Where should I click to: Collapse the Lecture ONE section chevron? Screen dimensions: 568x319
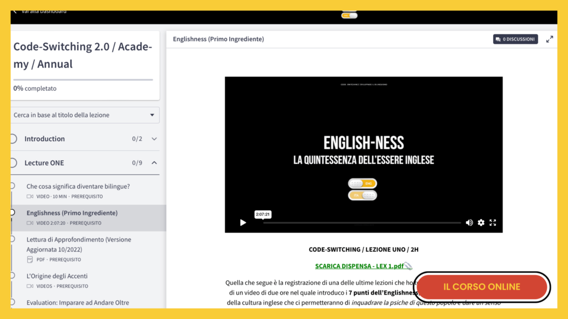(x=154, y=163)
